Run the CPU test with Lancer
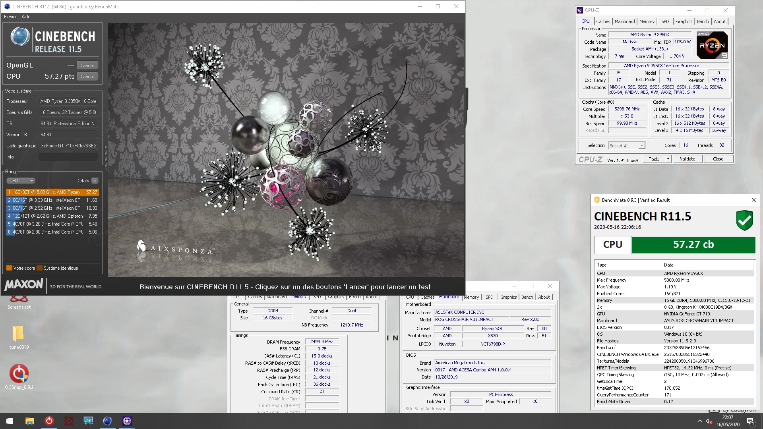 (x=87, y=77)
